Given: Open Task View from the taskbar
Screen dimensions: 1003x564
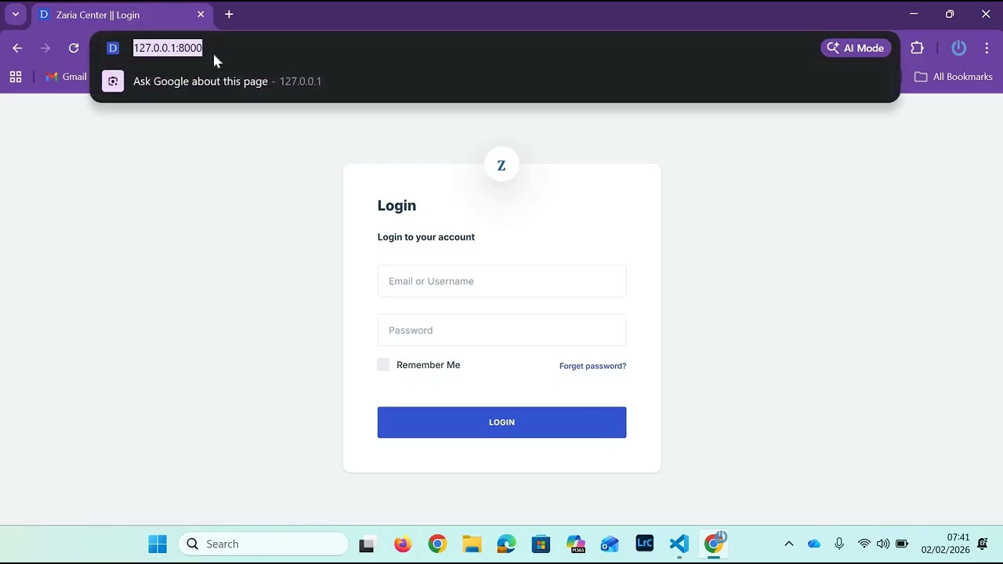Looking at the screenshot, I should pos(367,544).
